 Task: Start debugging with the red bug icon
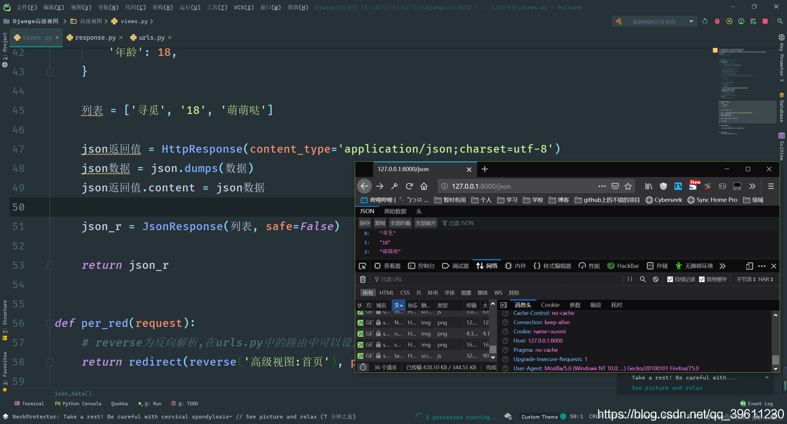click(x=717, y=22)
